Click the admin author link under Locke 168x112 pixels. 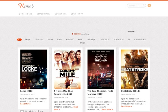(31, 111)
